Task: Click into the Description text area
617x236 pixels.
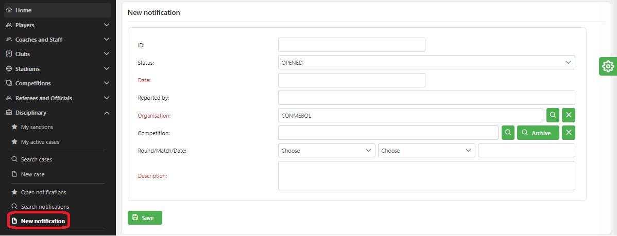Action: [x=426, y=176]
